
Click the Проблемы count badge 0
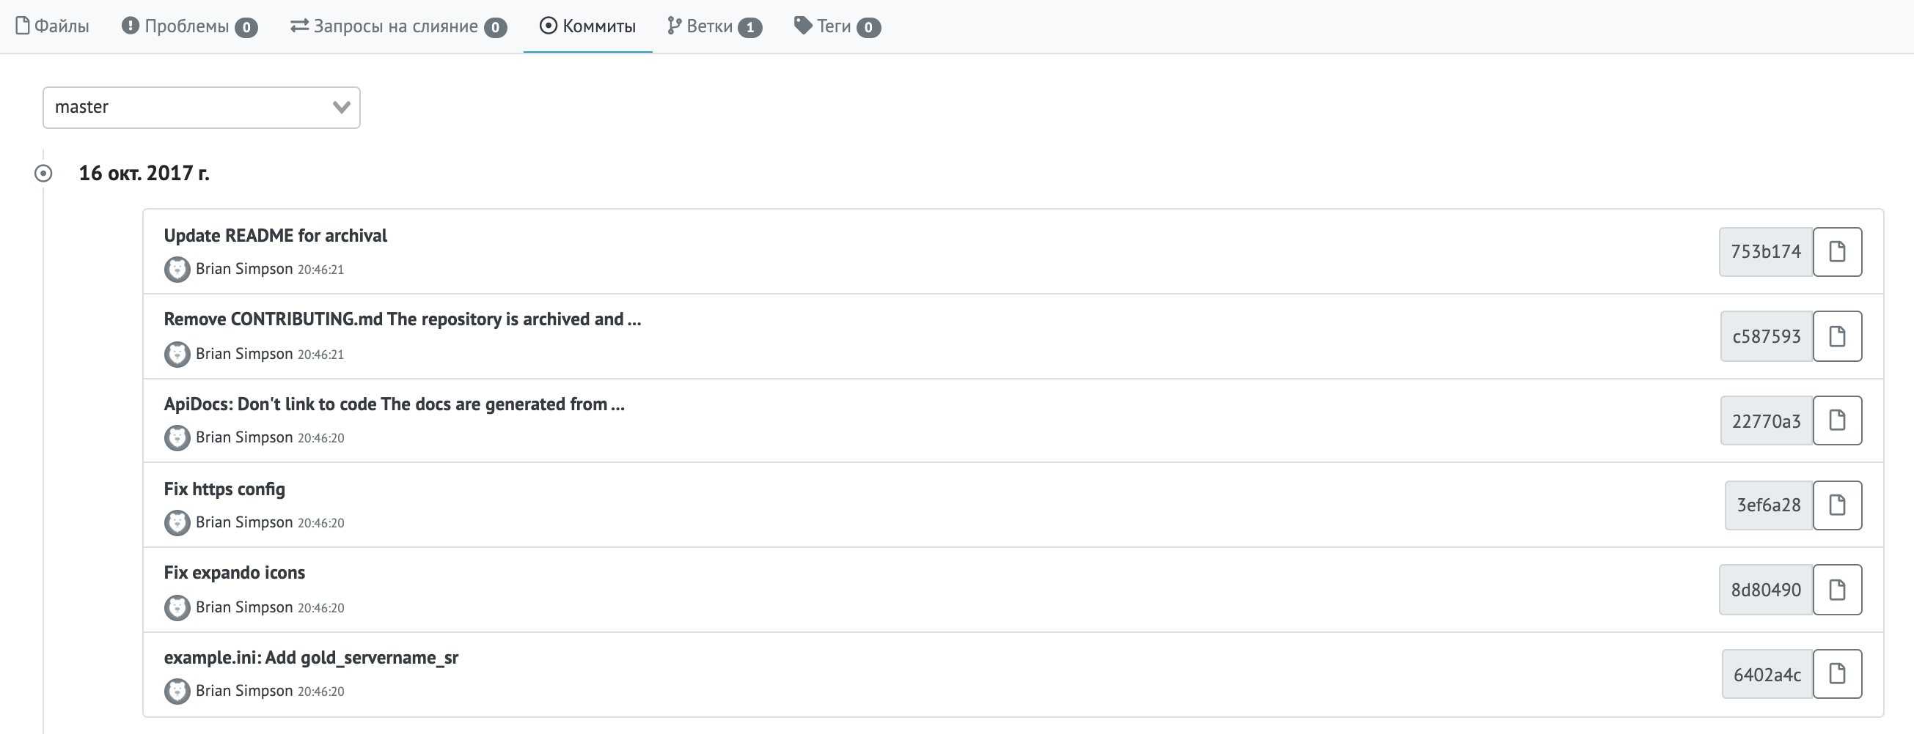tap(246, 28)
